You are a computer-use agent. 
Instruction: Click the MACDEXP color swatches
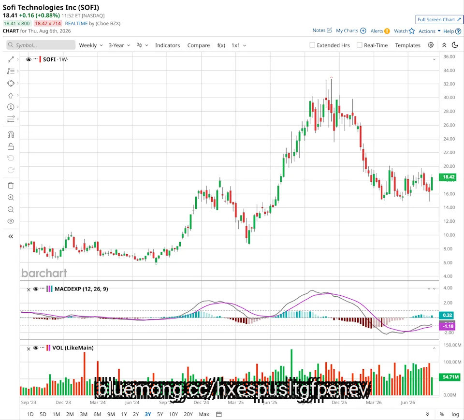(x=49, y=289)
